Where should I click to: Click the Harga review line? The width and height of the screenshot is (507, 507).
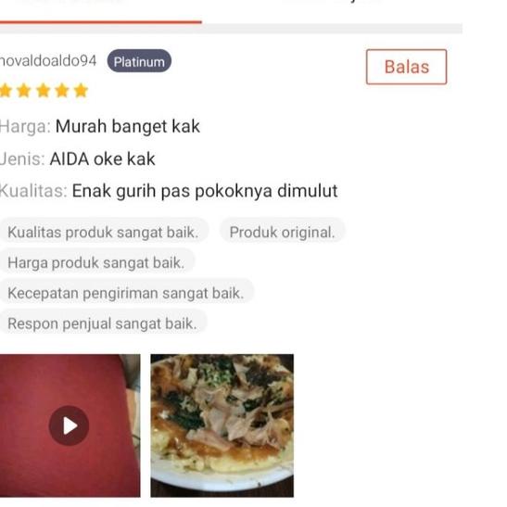click(99, 126)
